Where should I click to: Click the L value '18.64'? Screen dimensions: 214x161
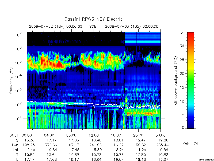click(96, 159)
